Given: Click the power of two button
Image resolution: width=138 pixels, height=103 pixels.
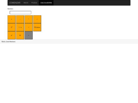Looking at the screenshot, I should point(11,27).
